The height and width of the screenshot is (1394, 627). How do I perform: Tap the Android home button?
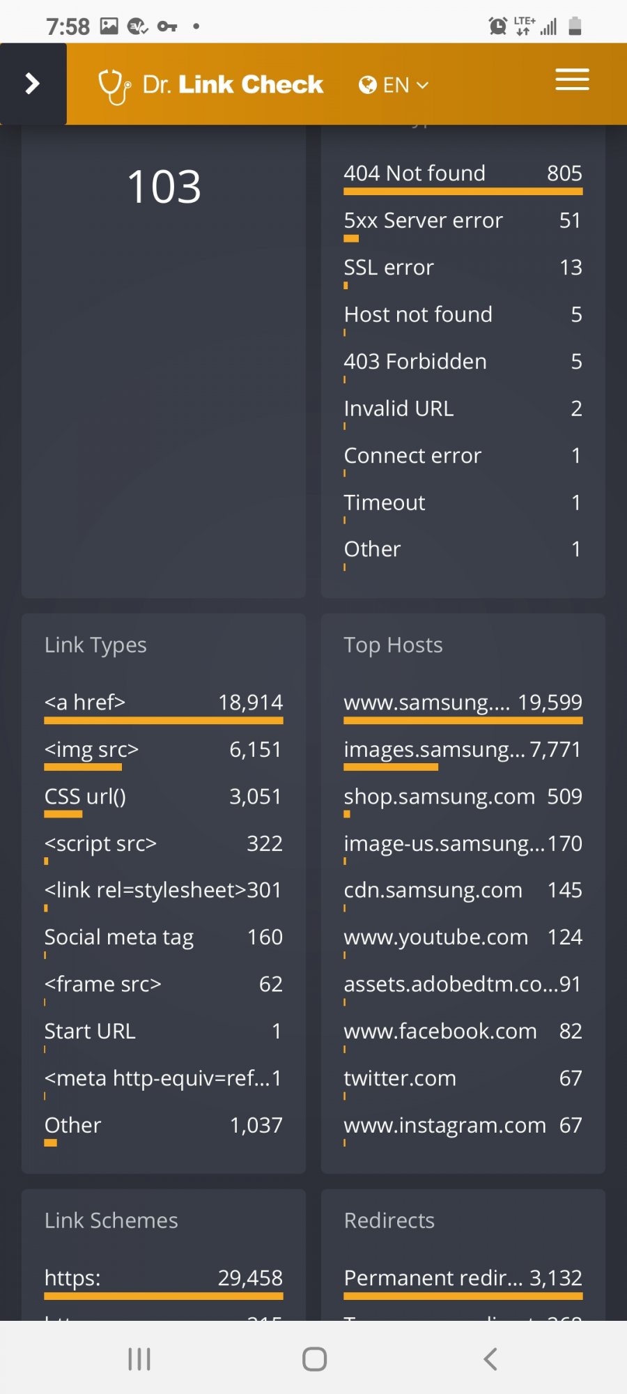pos(314,1358)
